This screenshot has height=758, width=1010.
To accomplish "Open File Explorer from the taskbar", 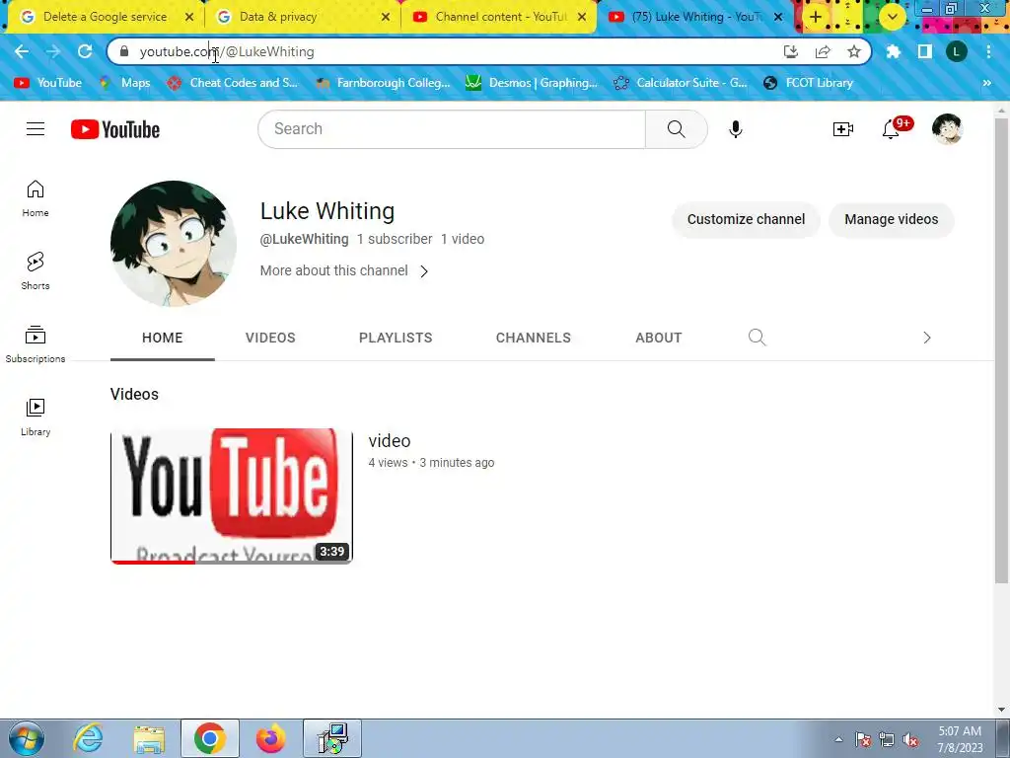I will coord(149,738).
